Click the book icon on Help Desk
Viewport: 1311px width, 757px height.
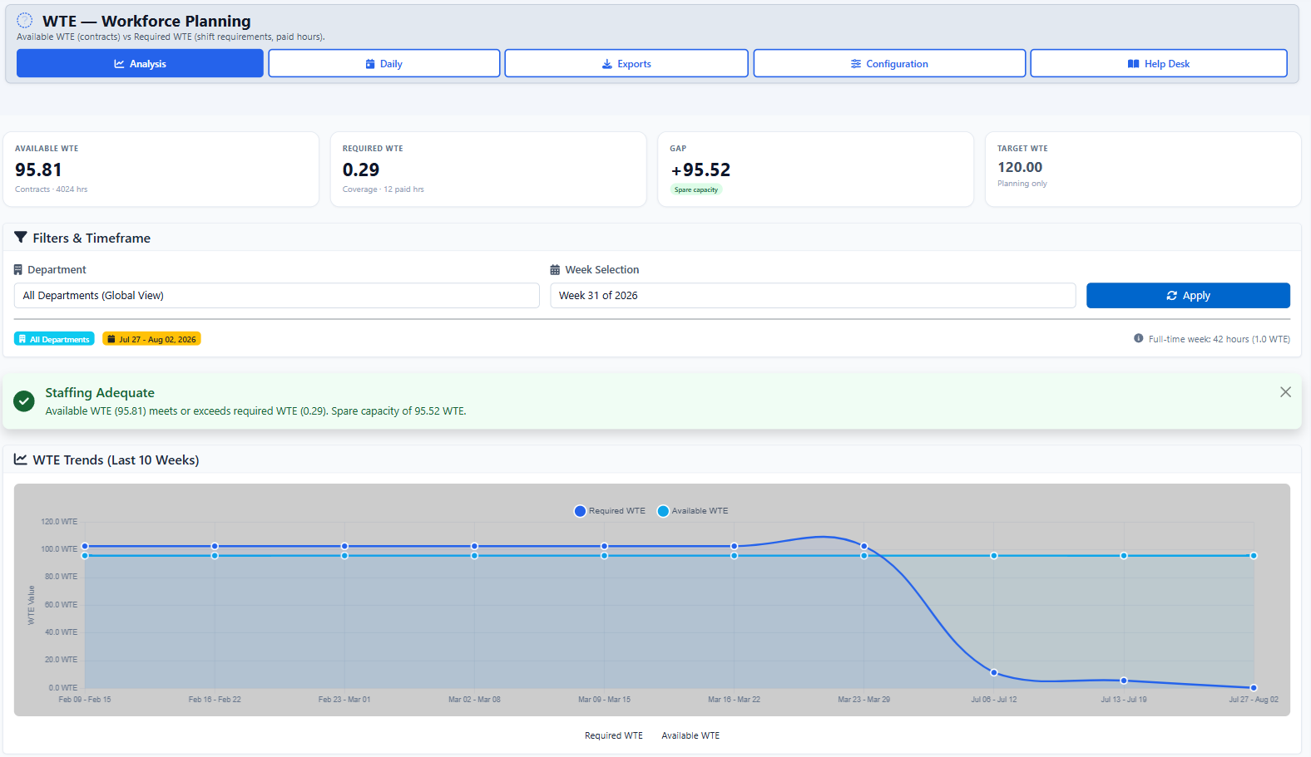click(1133, 64)
